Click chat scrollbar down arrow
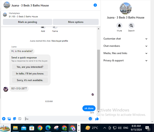The image size is (154, 132). tap(99, 112)
